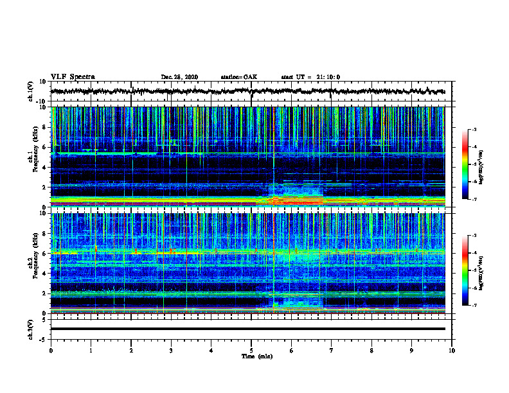Select the "start UT = 21:10:0" header text
Screen dimensions: 509x393
(x=310, y=77)
